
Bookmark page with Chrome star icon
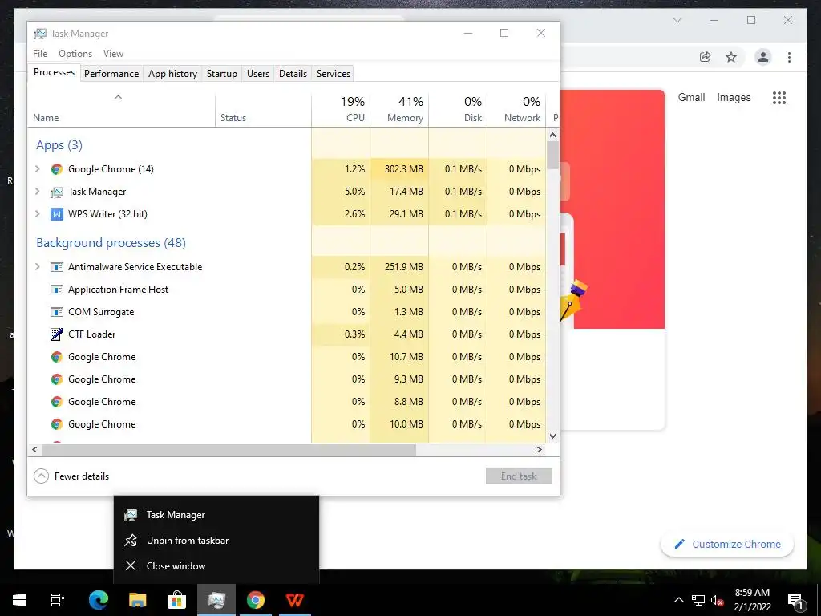[x=731, y=57]
